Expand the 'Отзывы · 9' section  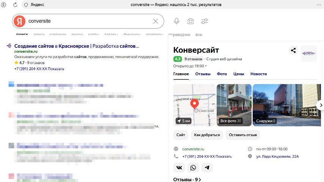[x=187, y=179]
